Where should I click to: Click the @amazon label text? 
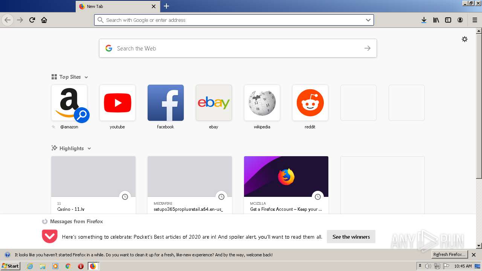pos(69,127)
